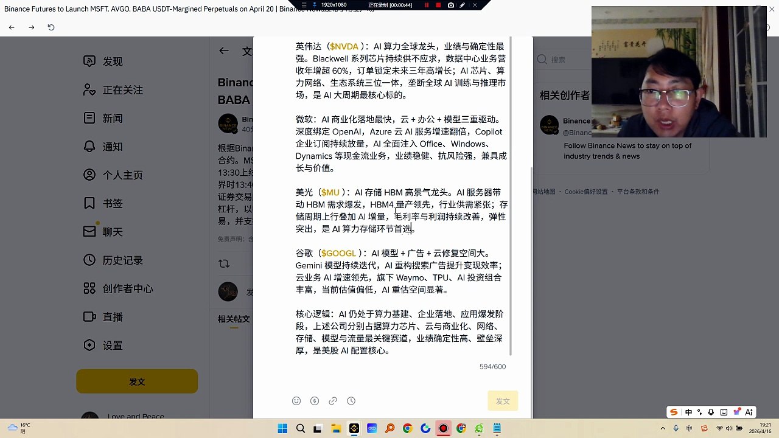Open recorder hamburger menu
Viewport: 779px width, 438px height.
(304, 5)
